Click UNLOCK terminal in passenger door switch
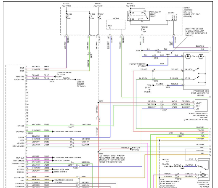The height and width of the screenshot is (188, 218). coord(189,69)
